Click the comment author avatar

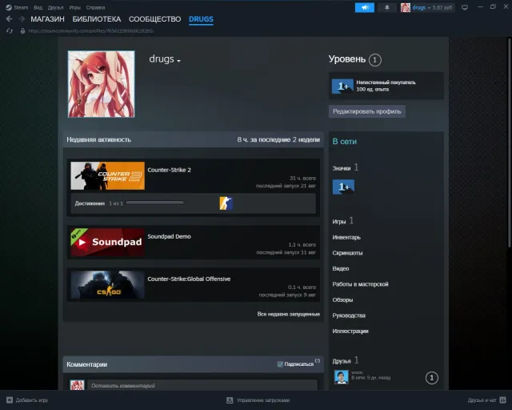pos(77,385)
